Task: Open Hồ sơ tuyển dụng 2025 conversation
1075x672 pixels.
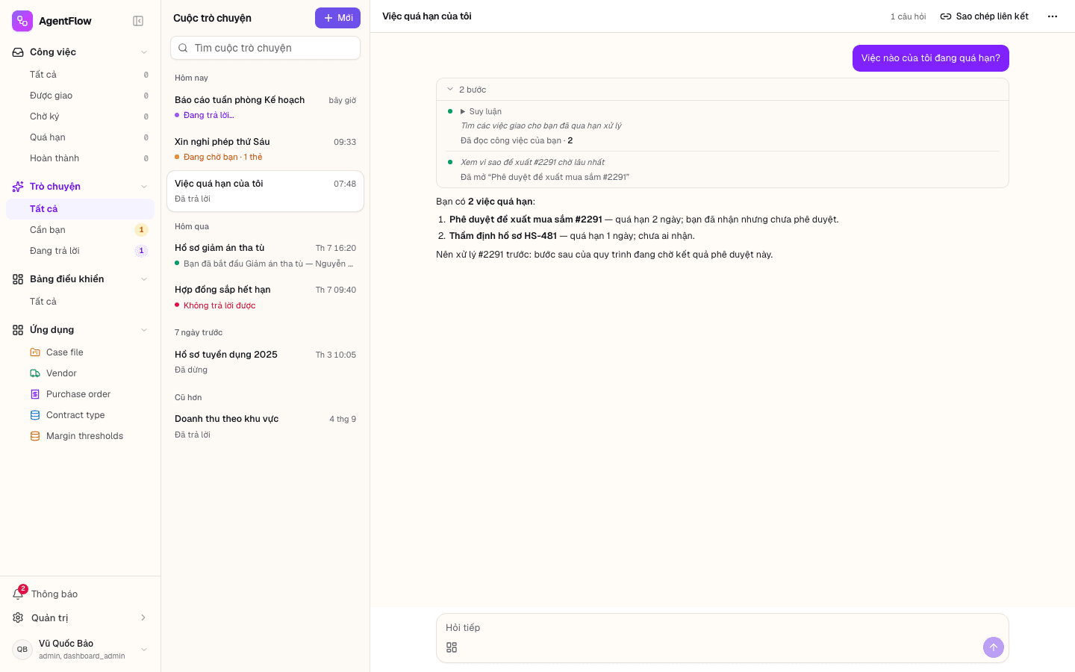Action: click(265, 362)
